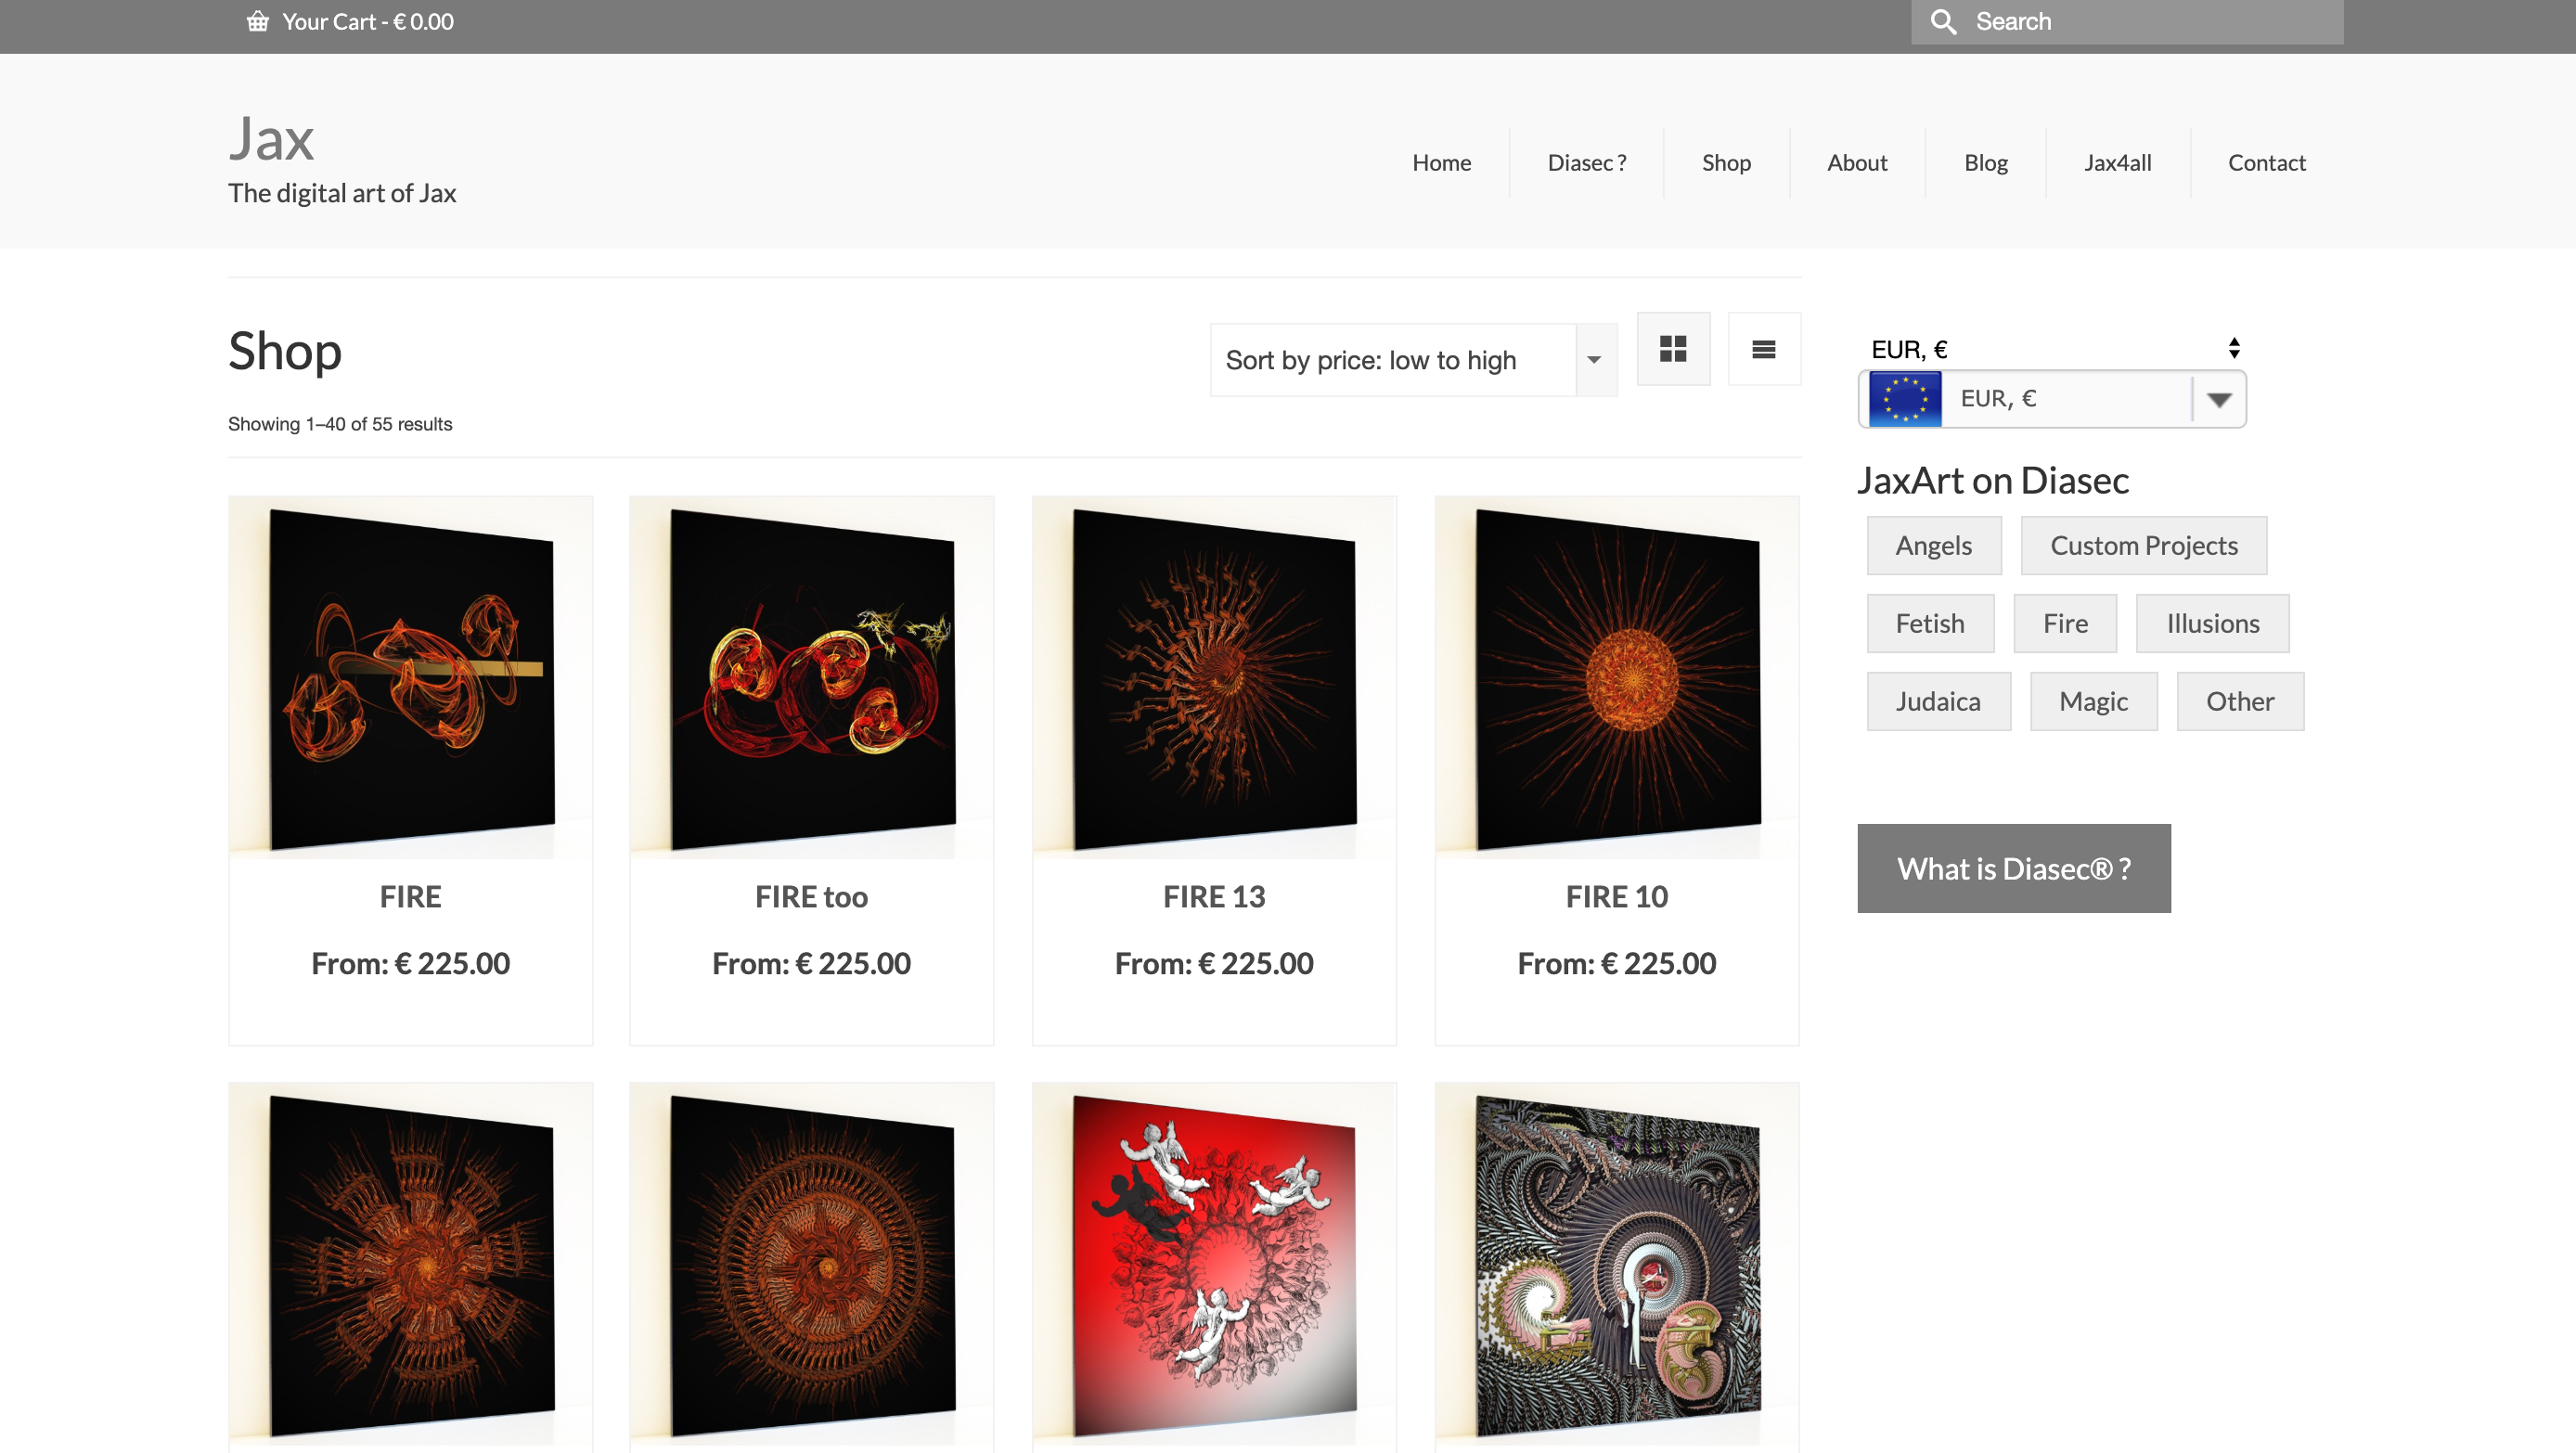2576x1453 pixels.
Task: Click the magnifying glass search icon
Action: 1943,22
